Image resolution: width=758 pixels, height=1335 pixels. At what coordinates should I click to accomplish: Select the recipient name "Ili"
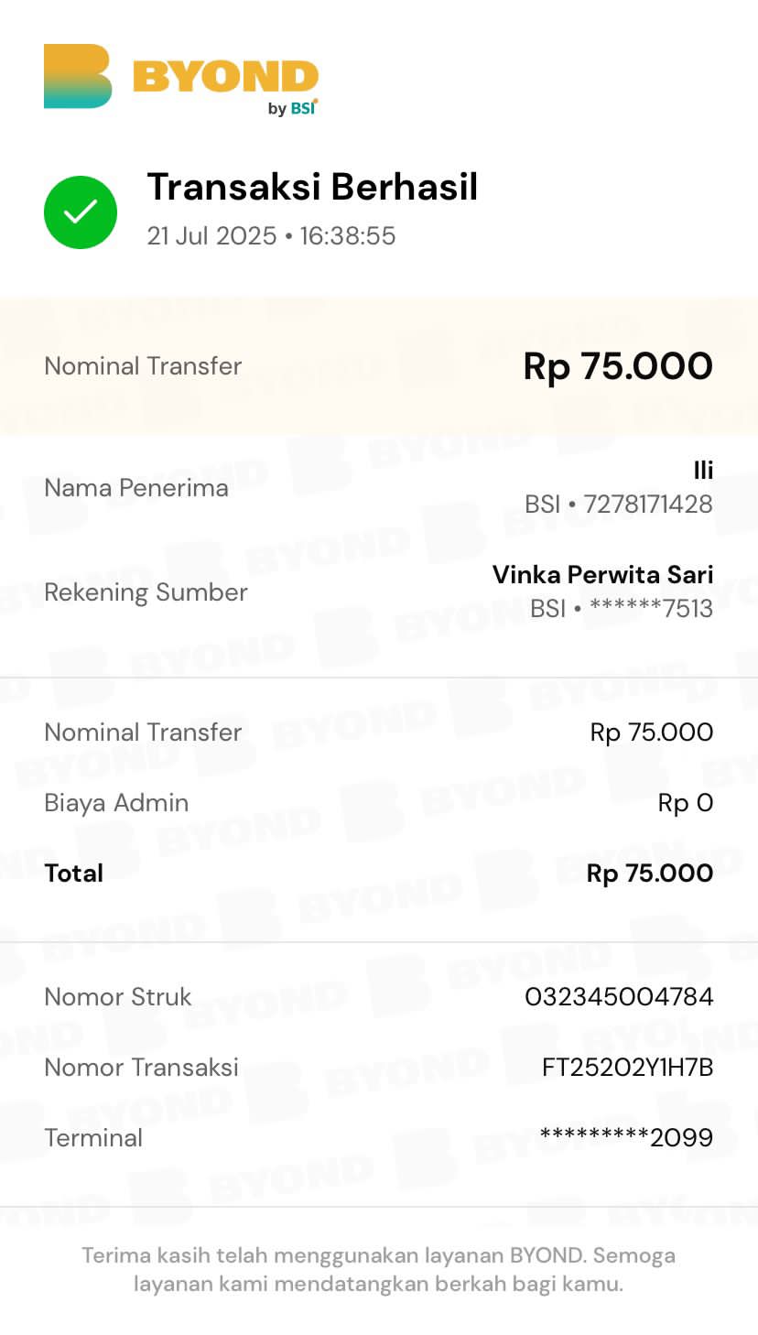point(702,471)
